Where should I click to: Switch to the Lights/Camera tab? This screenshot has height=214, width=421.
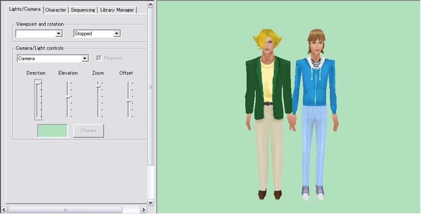point(25,9)
